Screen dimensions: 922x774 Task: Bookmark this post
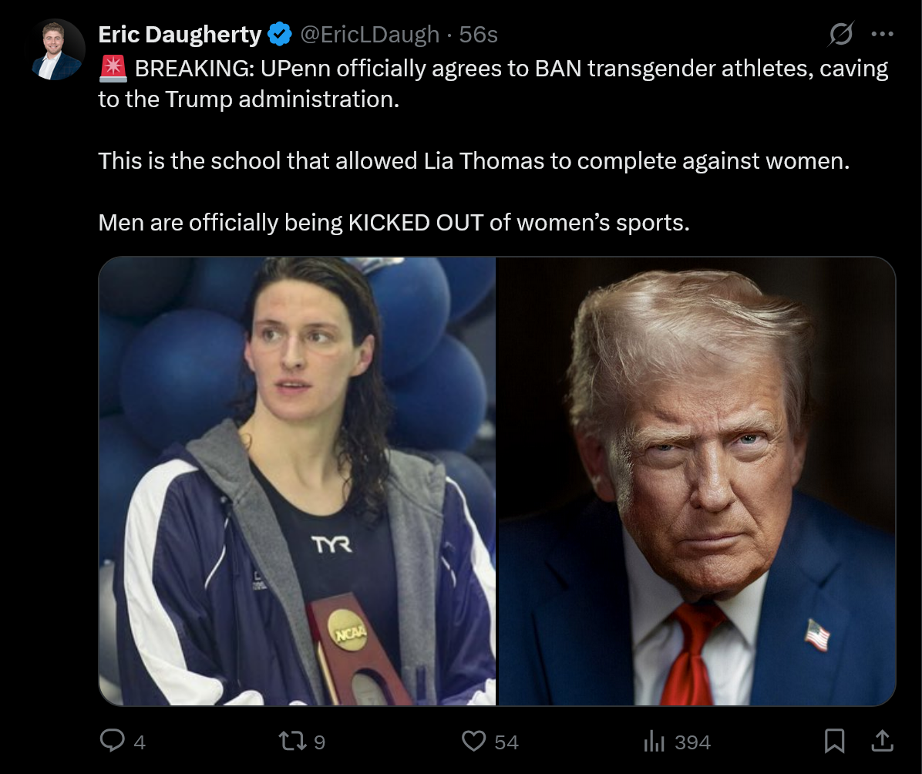click(x=834, y=741)
